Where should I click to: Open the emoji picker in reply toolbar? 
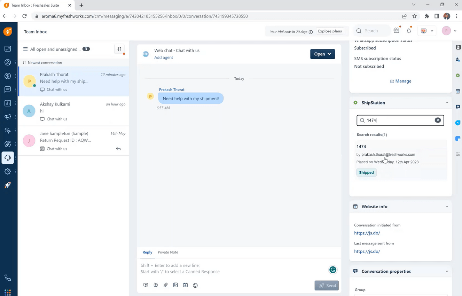tap(195, 285)
